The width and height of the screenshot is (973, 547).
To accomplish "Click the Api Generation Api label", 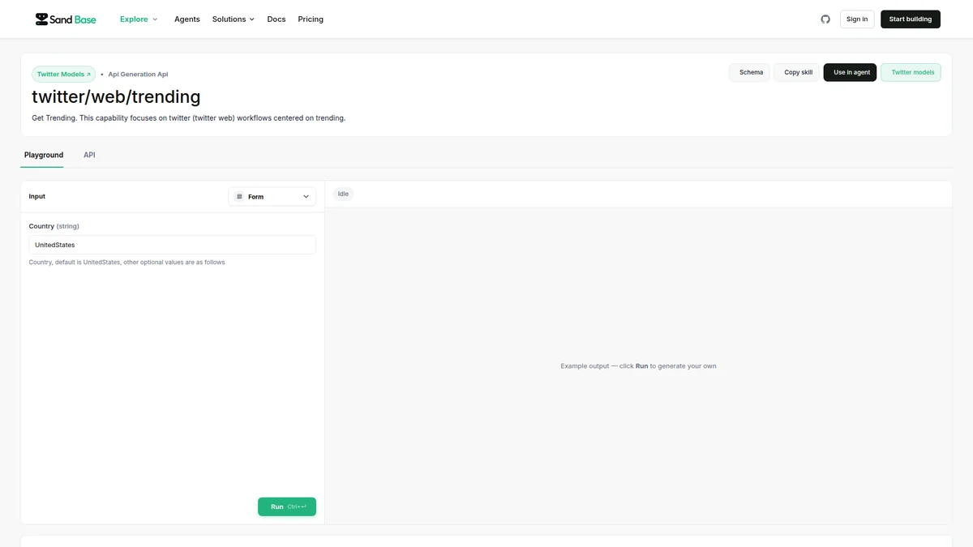I will [138, 74].
